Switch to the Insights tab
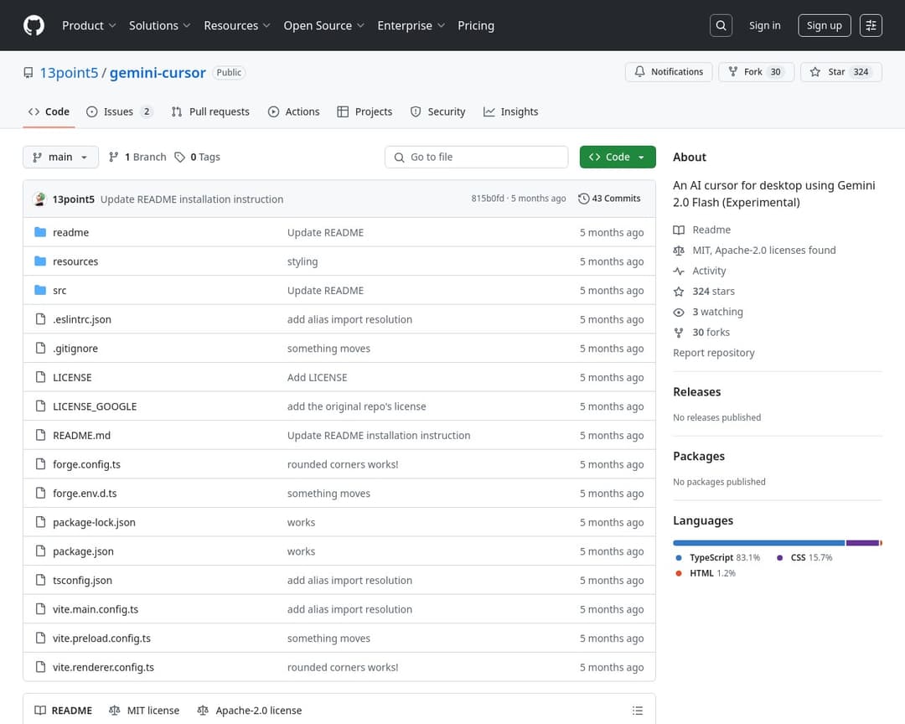The height and width of the screenshot is (724, 905). coord(511,111)
